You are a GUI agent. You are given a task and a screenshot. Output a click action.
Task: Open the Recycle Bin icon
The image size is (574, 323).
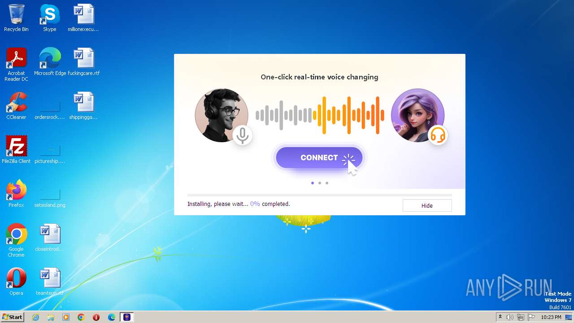pyautogui.click(x=16, y=18)
